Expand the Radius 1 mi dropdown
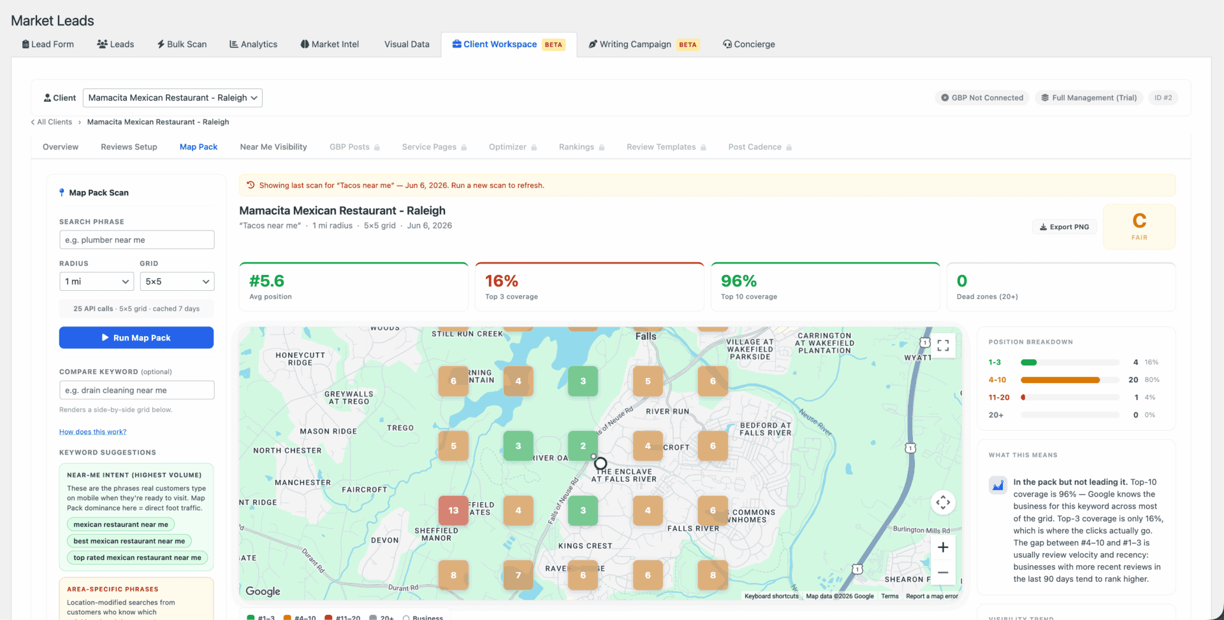Image resolution: width=1224 pixels, height=620 pixels. [96, 281]
